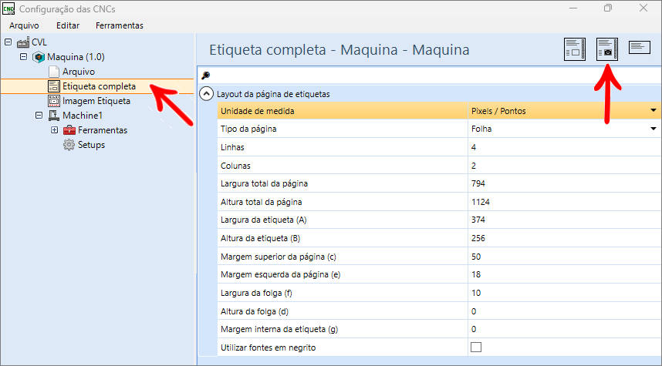Open the Editar menu
Image resolution: width=662 pixels, height=366 pixels.
[x=68, y=25]
